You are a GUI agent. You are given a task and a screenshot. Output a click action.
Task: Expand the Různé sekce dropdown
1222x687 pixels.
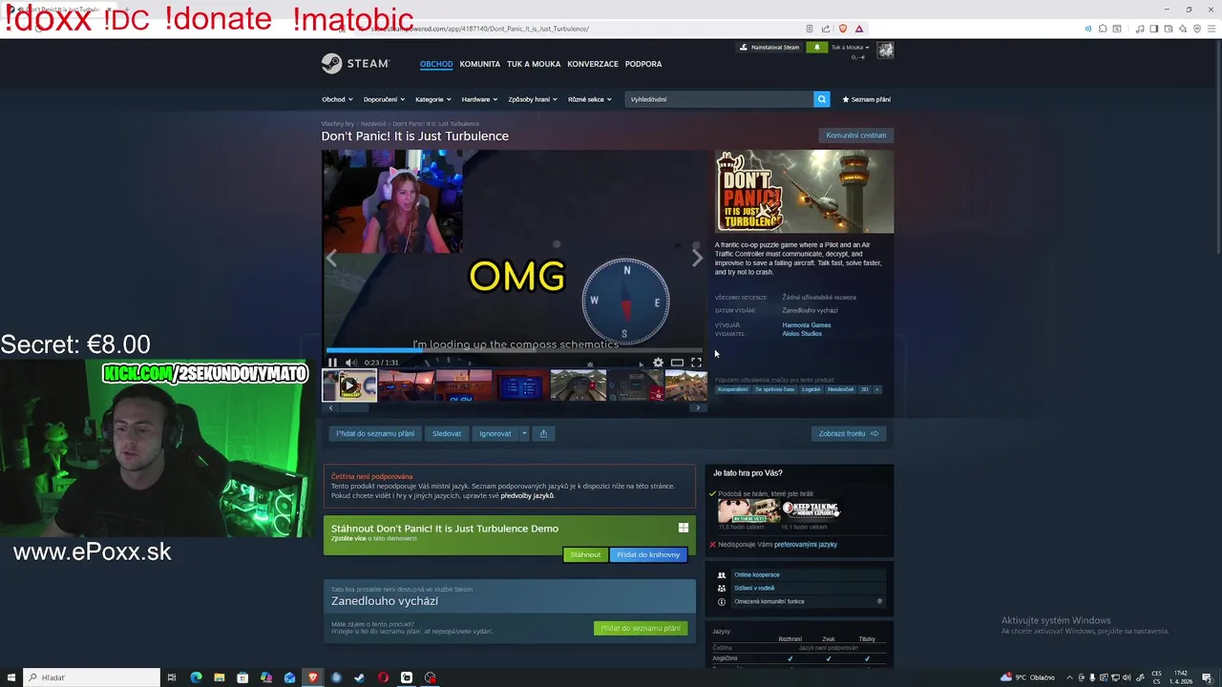[x=590, y=99]
